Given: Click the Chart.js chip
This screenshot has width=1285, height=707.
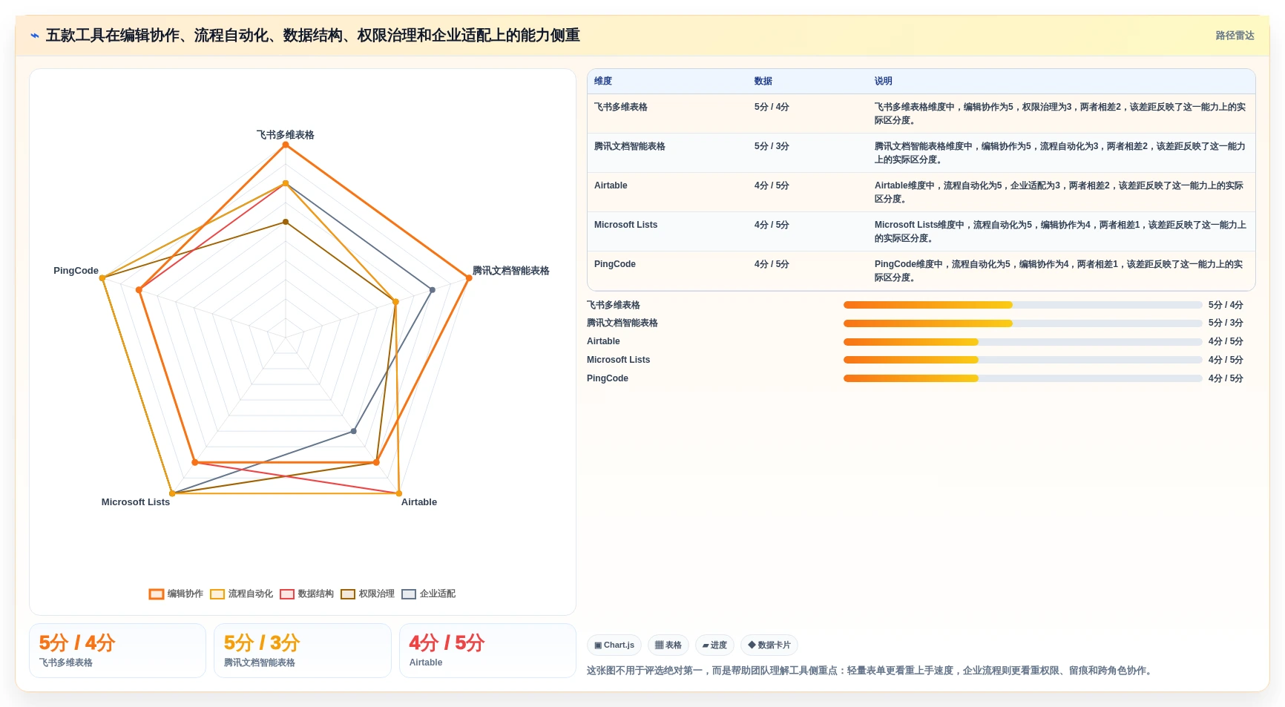Looking at the screenshot, I should click(614, 645).
